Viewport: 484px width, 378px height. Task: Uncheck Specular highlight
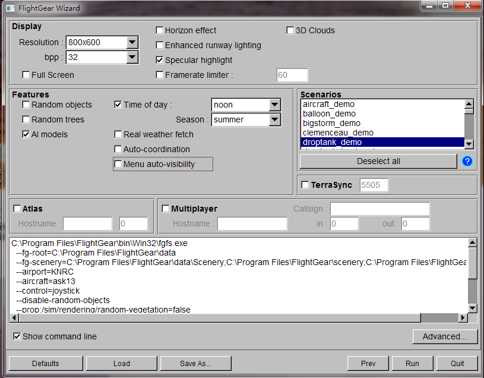pos(160,60)
